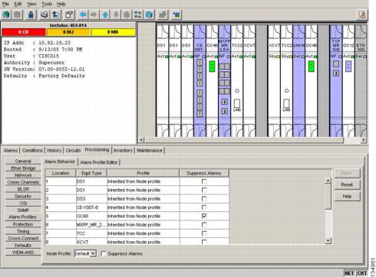Switch to the Inventory tab
The width and height of the screenshot is (376, 277).
pos(123,151)
